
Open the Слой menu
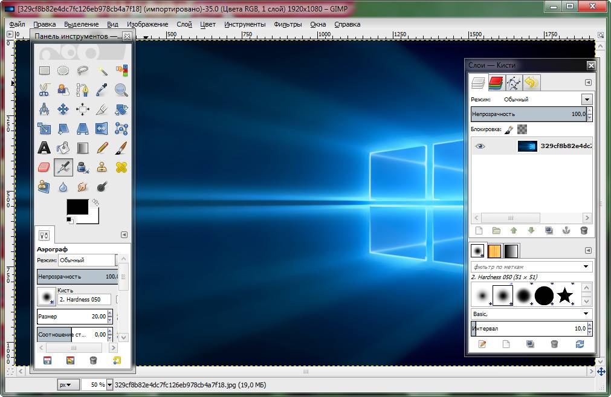coord(184,24)
